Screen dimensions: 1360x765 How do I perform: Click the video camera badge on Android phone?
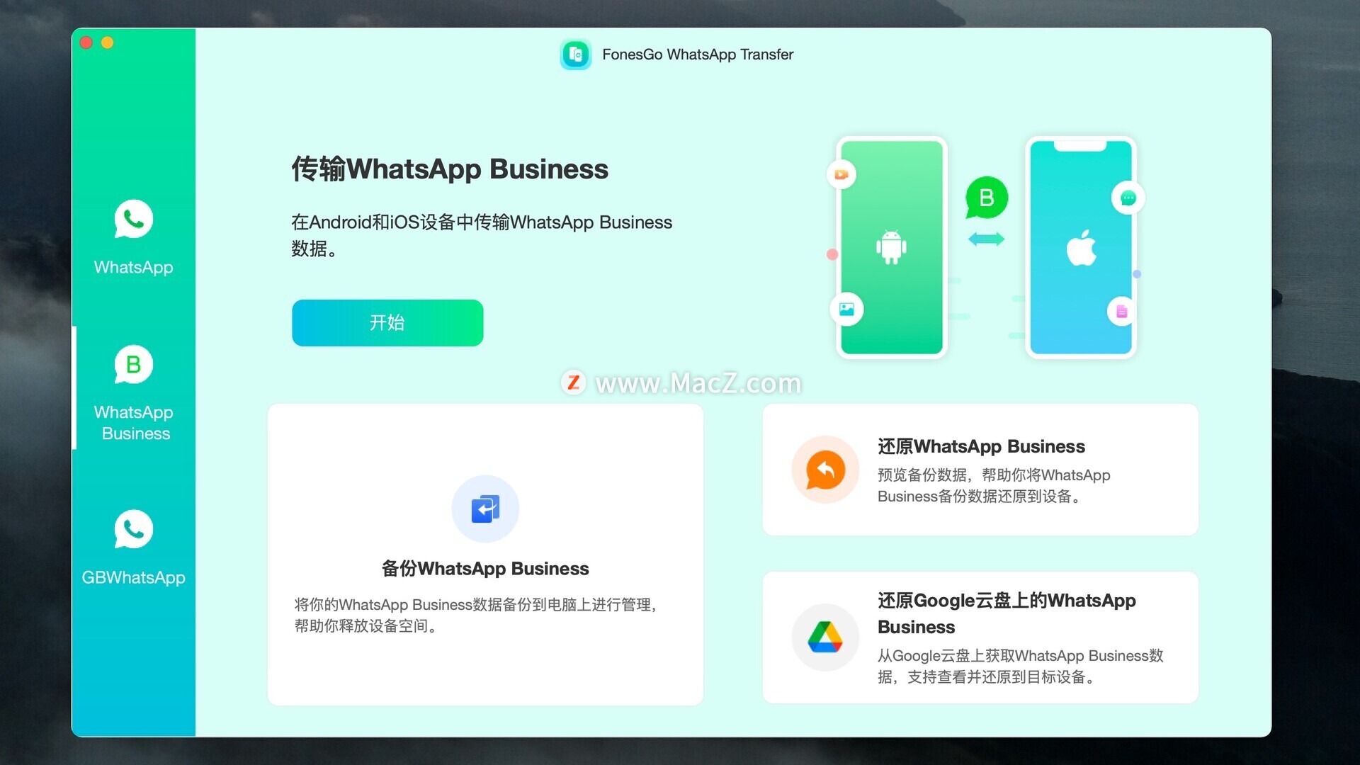841,174
